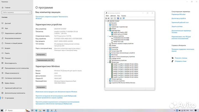199x112 pixels.
Task: Select Программные устройства category row
Action: coord(119,61)
